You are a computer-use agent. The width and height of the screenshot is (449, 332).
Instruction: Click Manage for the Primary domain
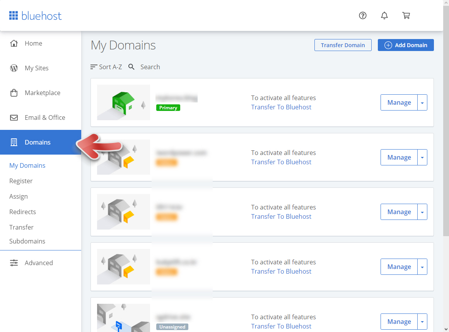[x=399, y=102]
